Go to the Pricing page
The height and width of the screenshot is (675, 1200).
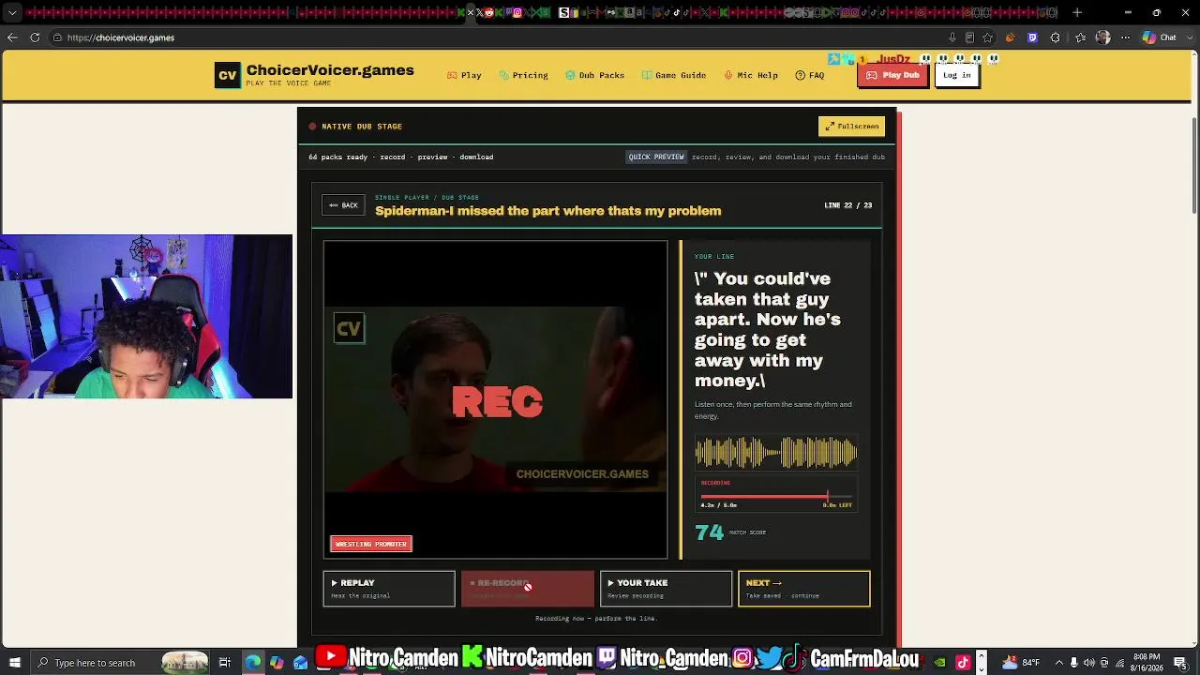coord(523,75)
